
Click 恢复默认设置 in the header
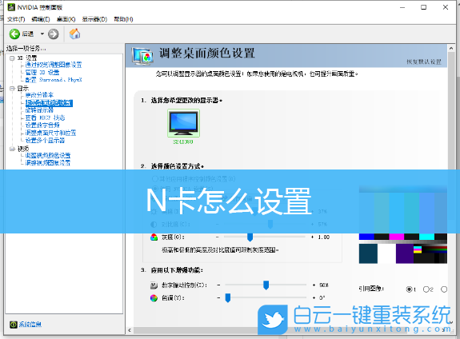(424, 62)
